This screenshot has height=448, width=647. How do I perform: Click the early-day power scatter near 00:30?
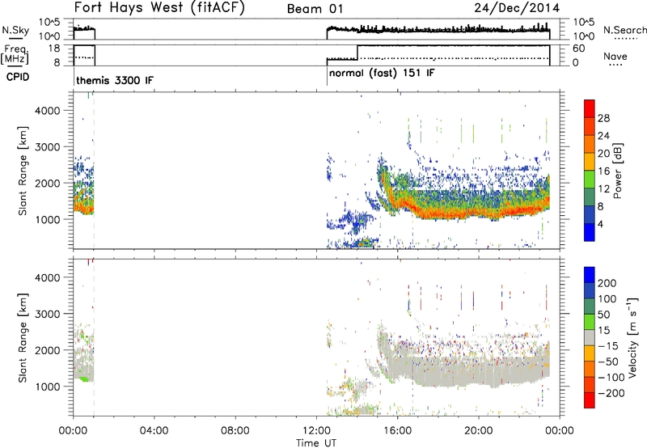84,186
